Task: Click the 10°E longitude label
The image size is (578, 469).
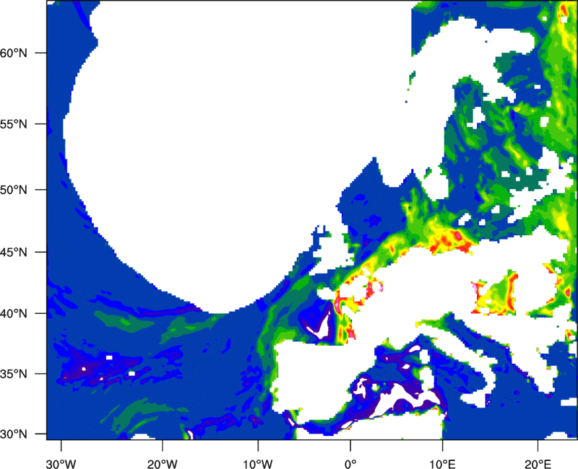Action: pos(442,464)
